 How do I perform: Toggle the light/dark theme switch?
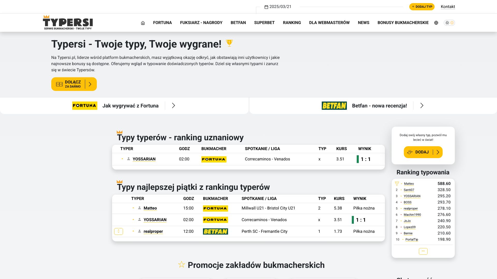pos(449,23)
